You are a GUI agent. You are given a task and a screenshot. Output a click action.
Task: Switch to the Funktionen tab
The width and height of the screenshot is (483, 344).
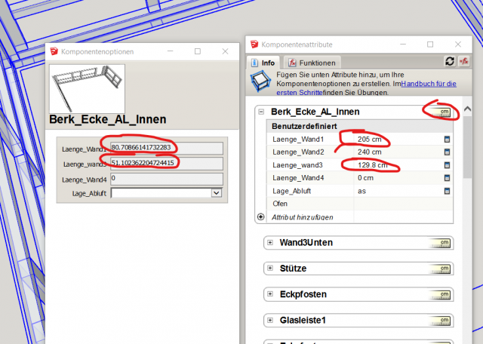pos(311,63)
